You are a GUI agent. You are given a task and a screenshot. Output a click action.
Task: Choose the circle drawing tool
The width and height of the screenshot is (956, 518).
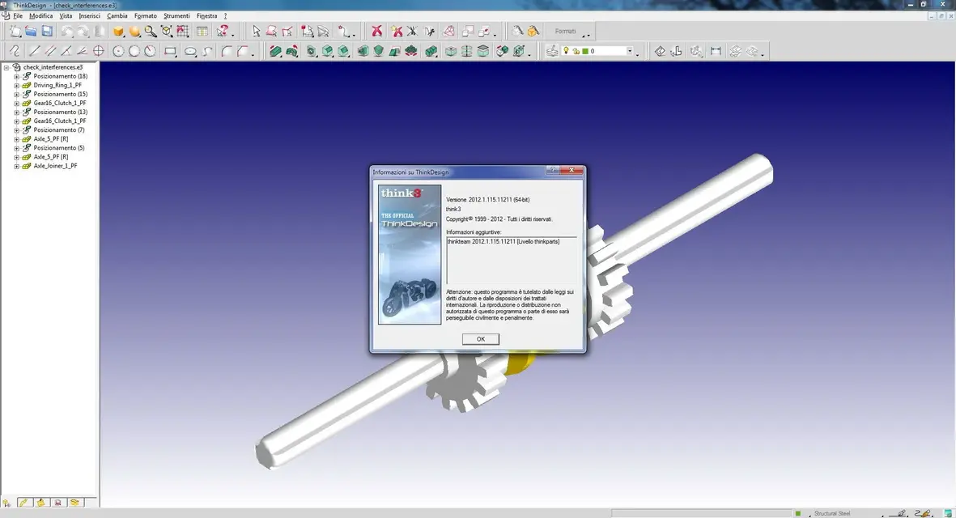(119, 51)
